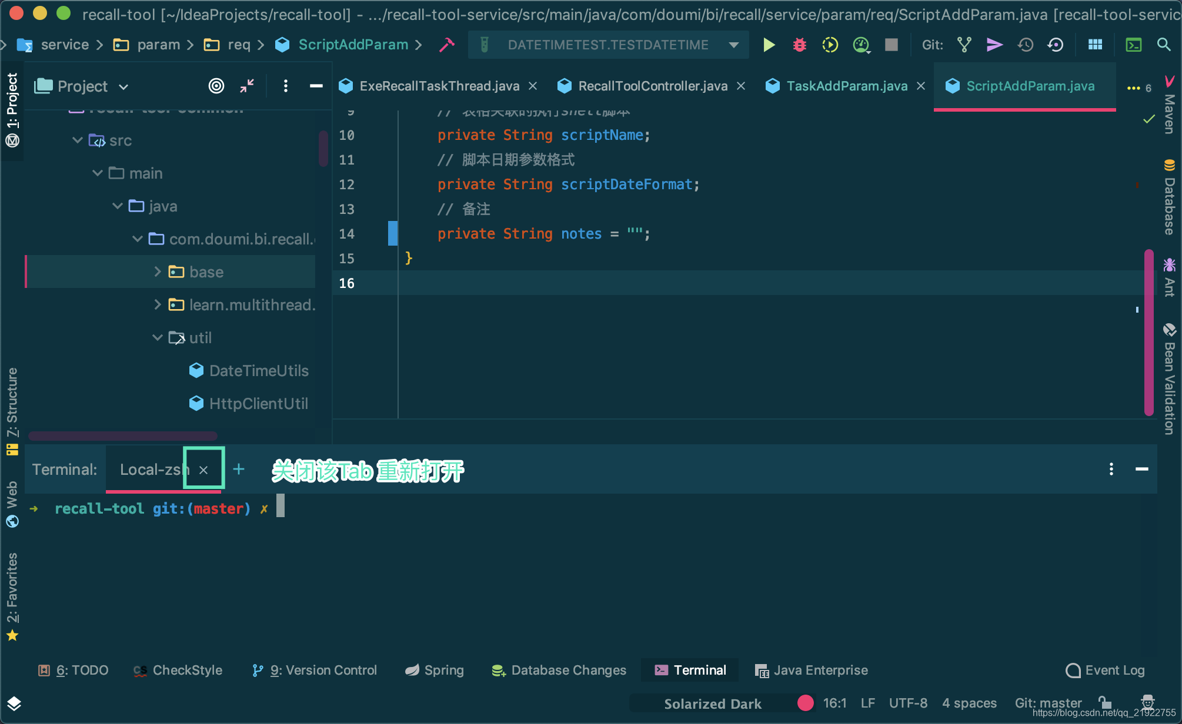The width and height of the screenshot is (1182, 724).
Task: Open the CheckStyle tool window
Action: coord(178,671)
